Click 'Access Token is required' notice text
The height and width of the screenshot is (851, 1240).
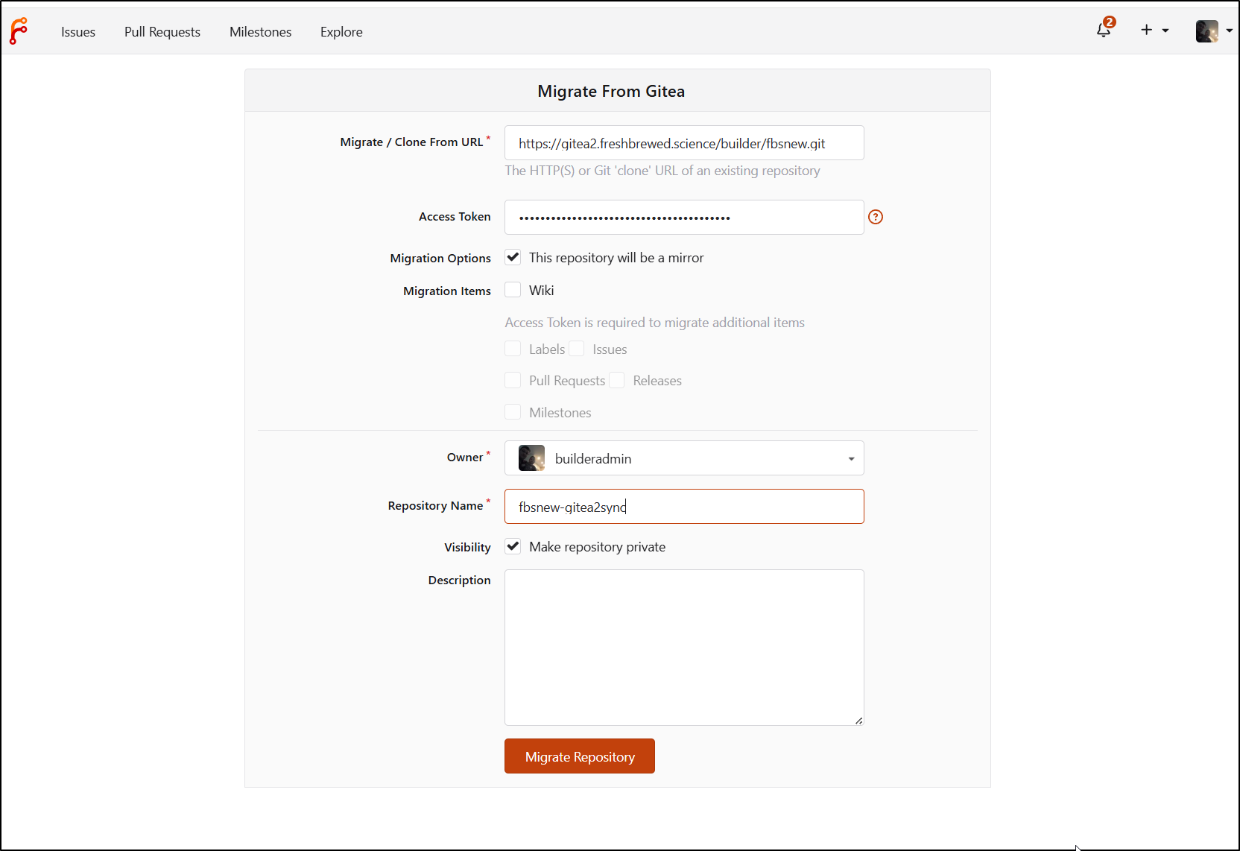coord(655,323)
